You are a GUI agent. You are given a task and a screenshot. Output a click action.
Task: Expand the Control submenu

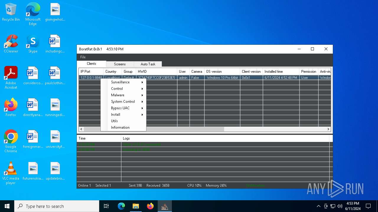tap(123, 89)
